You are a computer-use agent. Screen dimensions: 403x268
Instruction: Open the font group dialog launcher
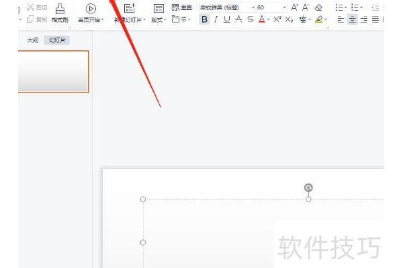pos(328,27)
